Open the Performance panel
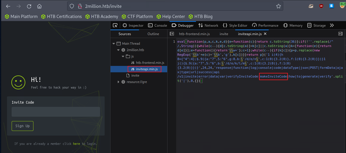This screenshot has height=153, width=346. (x=265, y=25)
